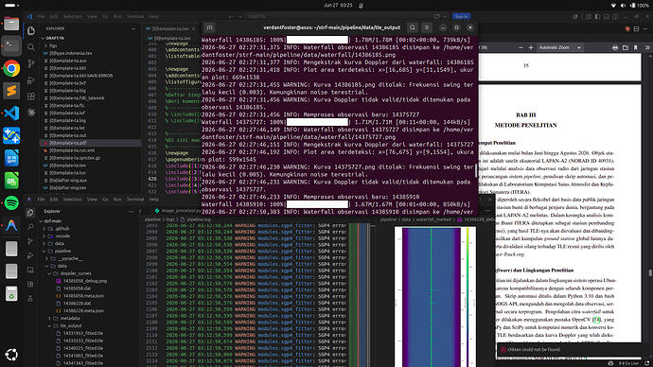Open Run and Debug in the VS Code activity bar
The image size is (653, 367).
pyautogui.click(x=31, y=80)
